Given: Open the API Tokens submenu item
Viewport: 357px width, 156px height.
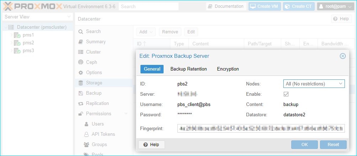Looking at the screenshot, I should (104, 134).
